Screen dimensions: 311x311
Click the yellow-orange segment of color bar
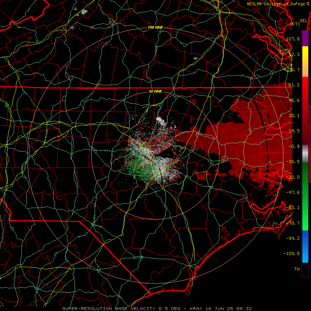tap(305, 62)
